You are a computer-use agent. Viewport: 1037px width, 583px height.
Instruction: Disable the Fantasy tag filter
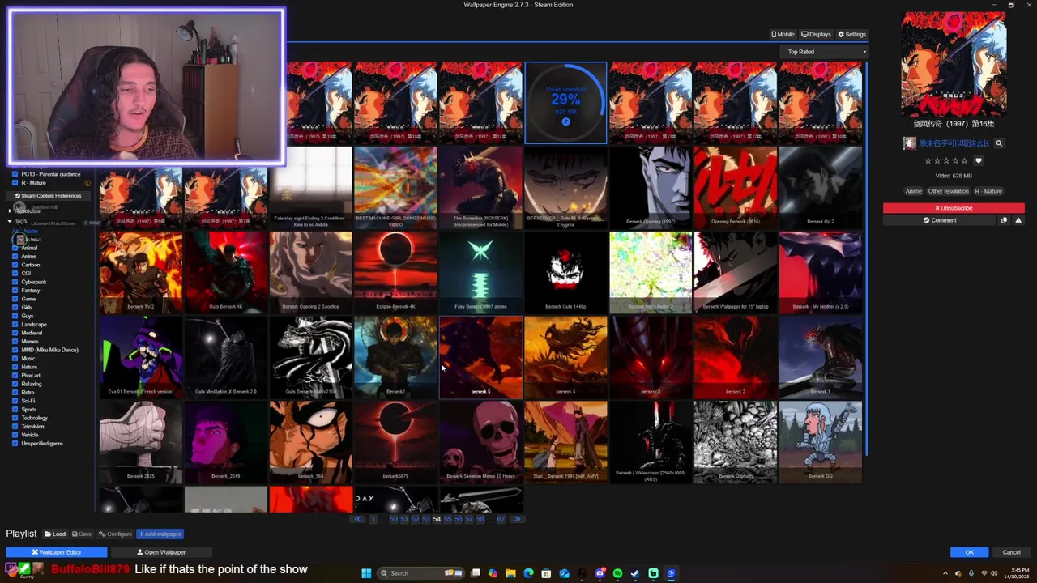click(x=15, y=291)
